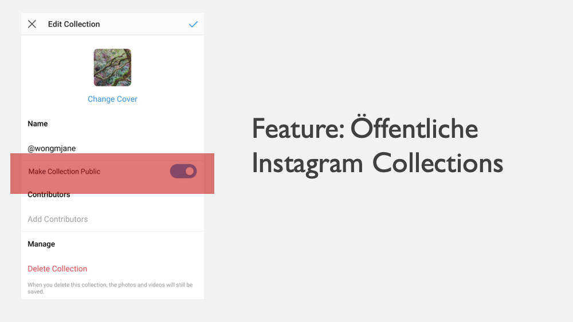Viewport: 573px width, 322px height.
Task: Close the Edit Collection screen with X
Action: click(x=32, y=24)
